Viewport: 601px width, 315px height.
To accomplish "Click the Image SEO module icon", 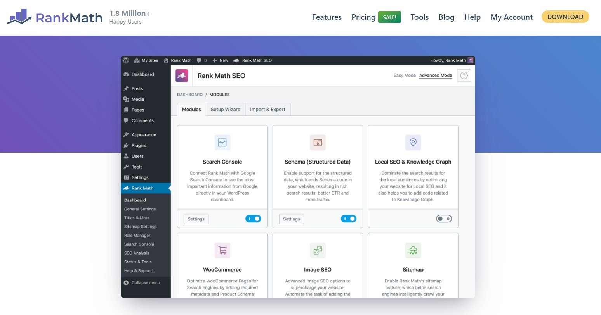I will point(318,250).
